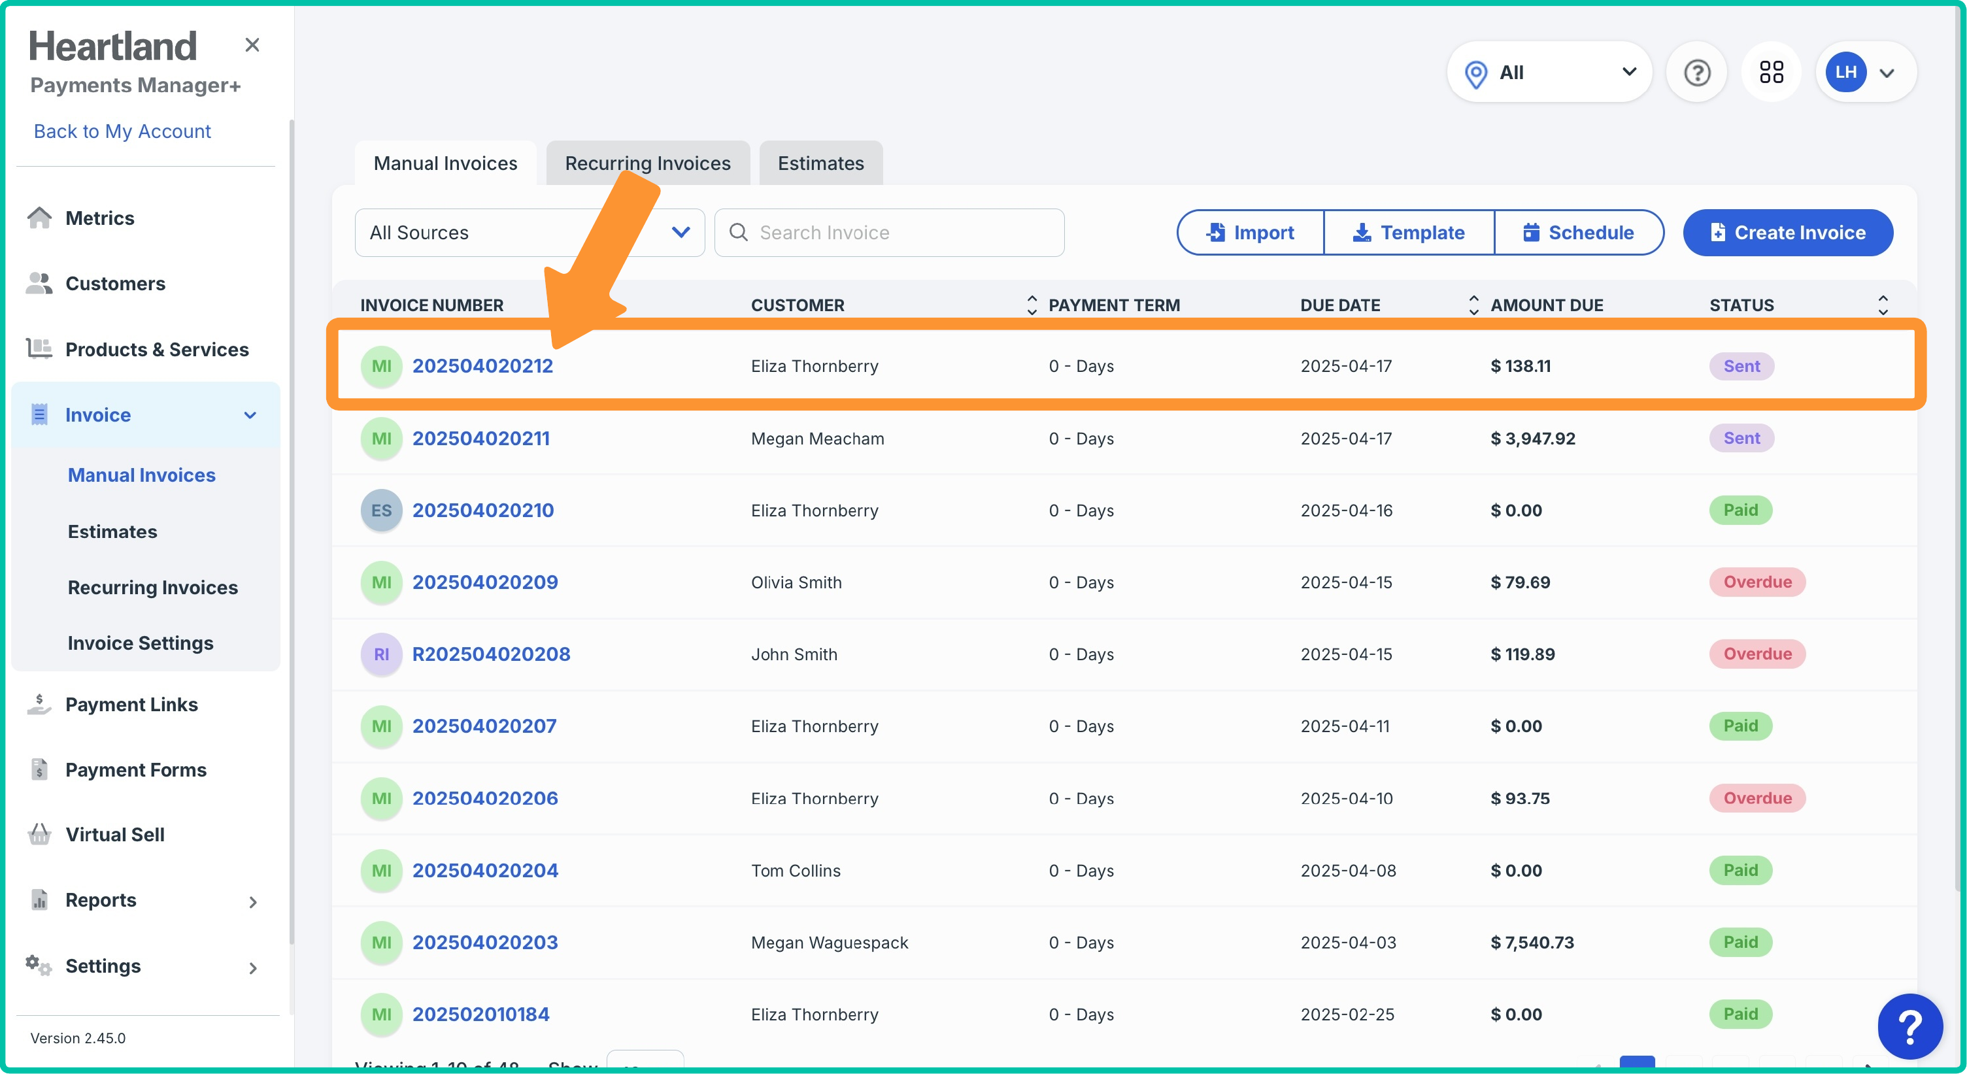Switch to the Recurring Invoices tab
The height and width of the screenshot is (1074, 1967).
pos(648,163)
